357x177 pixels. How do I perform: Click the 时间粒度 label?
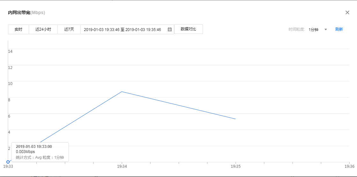297,29
